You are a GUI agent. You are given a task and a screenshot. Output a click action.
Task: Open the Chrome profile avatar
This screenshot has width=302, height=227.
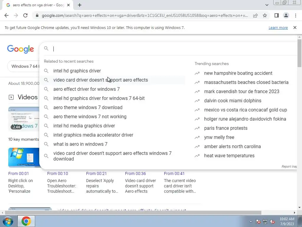(286, 15)
